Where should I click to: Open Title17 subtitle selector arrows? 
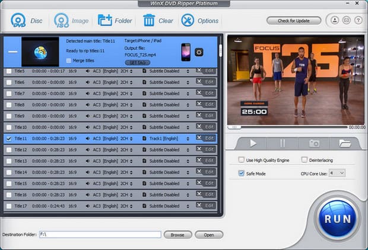tap(188, 206)
